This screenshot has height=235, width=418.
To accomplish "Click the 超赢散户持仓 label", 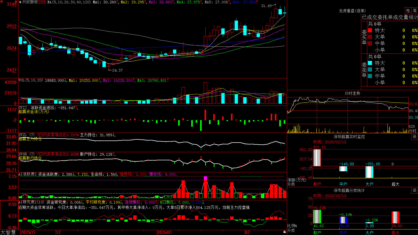I will [x=30, y=158].
